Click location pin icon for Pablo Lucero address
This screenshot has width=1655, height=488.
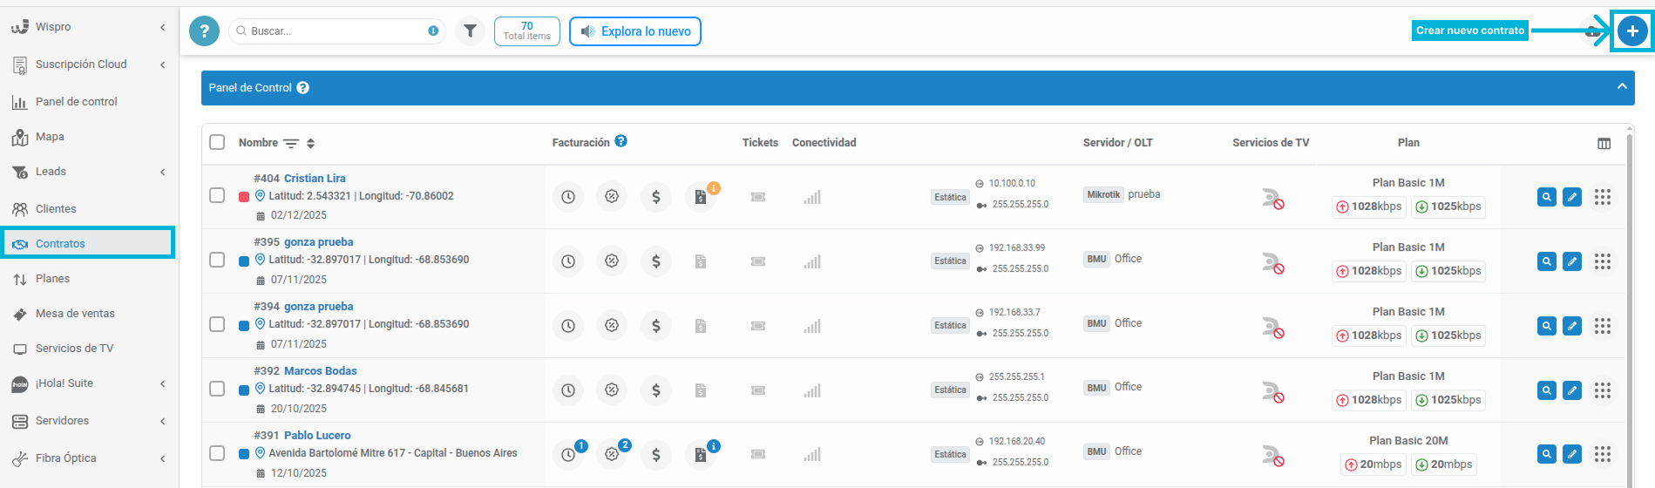pos(260,453)
